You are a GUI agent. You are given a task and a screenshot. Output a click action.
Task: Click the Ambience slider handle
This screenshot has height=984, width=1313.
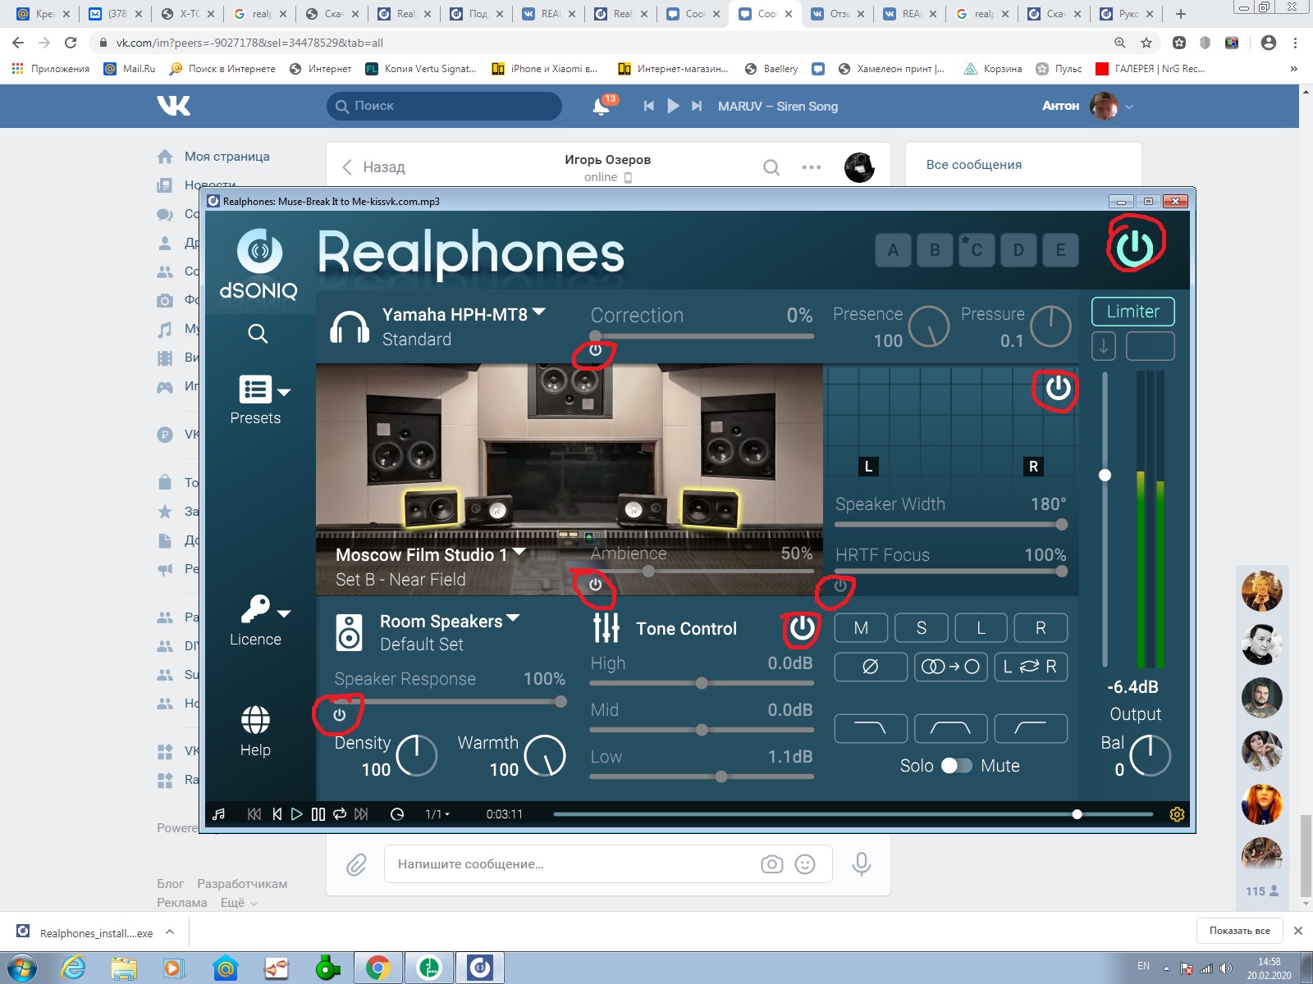pos(648,572)
